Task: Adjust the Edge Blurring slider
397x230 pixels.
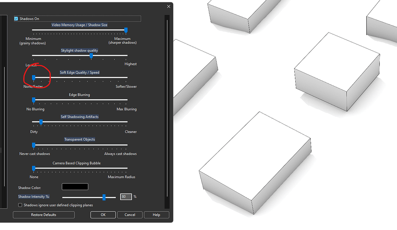Action: tap(34, 100)
